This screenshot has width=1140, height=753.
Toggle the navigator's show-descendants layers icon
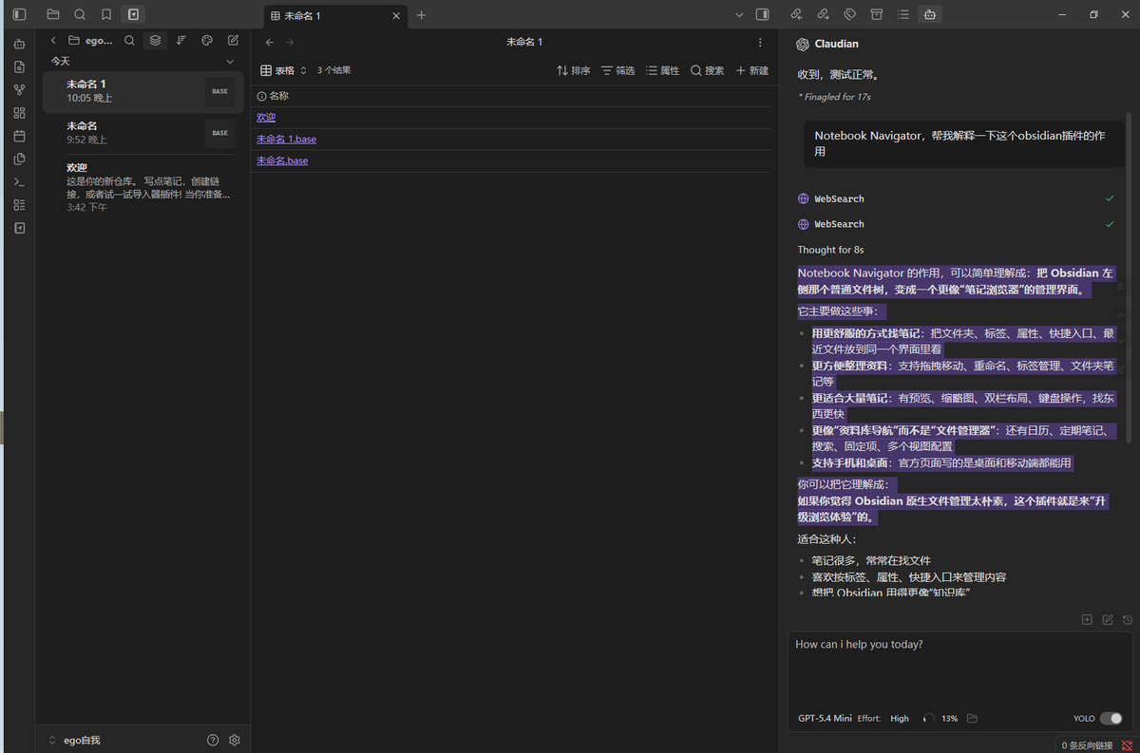[x=155, y=41]
